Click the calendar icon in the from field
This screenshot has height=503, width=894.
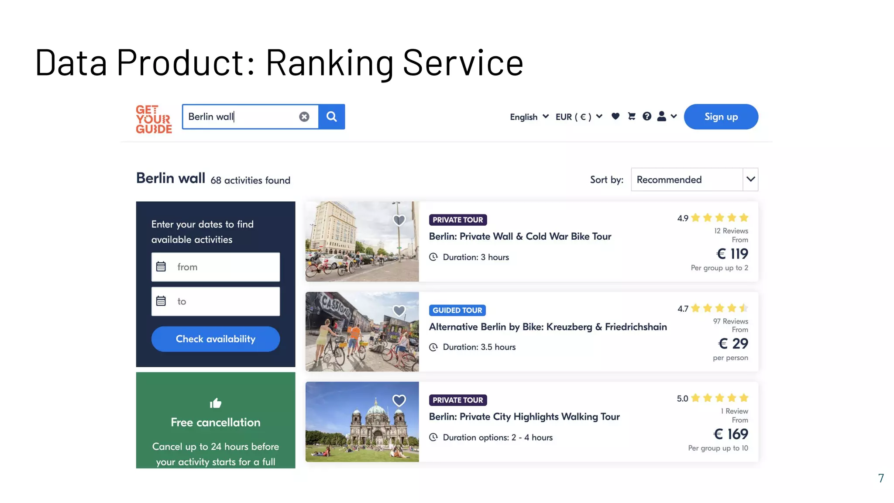tap(161, 267)
